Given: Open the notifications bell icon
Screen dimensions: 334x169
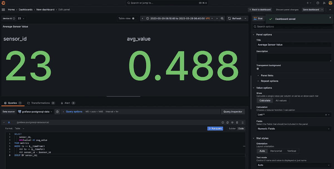Looking at the screenshot, I should coord(324,3).
